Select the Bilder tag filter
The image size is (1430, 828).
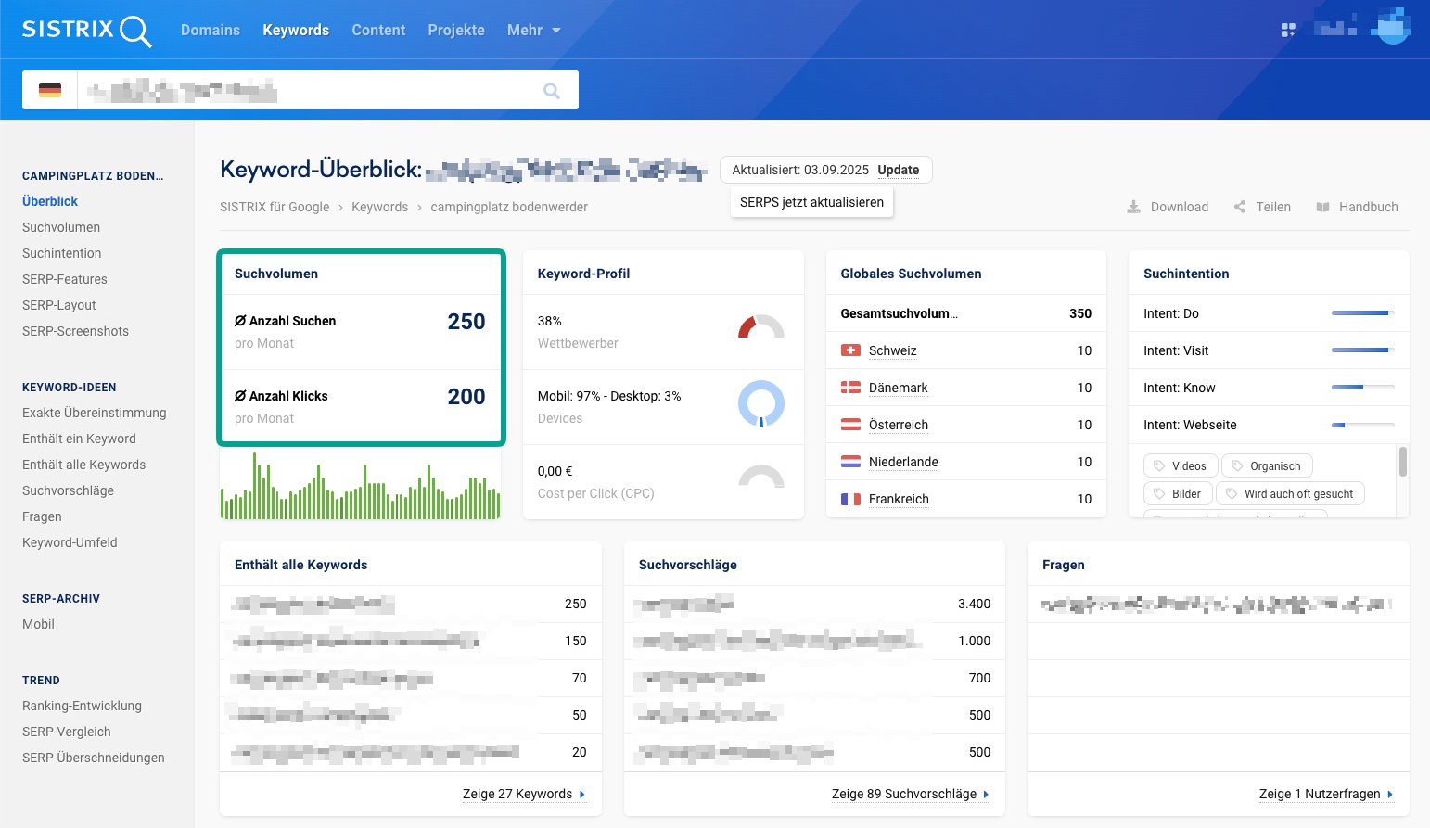click(x=1177, y=494)
